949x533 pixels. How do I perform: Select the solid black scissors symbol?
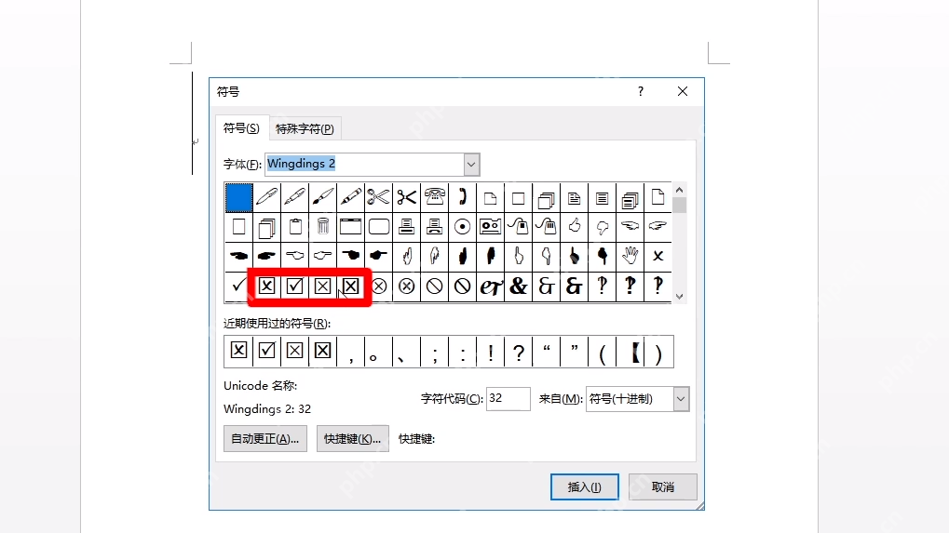tap(407, 197)
